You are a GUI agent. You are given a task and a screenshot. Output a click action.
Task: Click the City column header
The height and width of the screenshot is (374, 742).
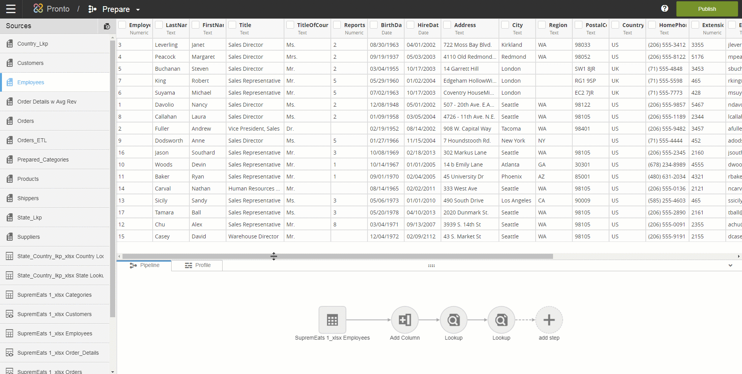[x=517, y=28]
